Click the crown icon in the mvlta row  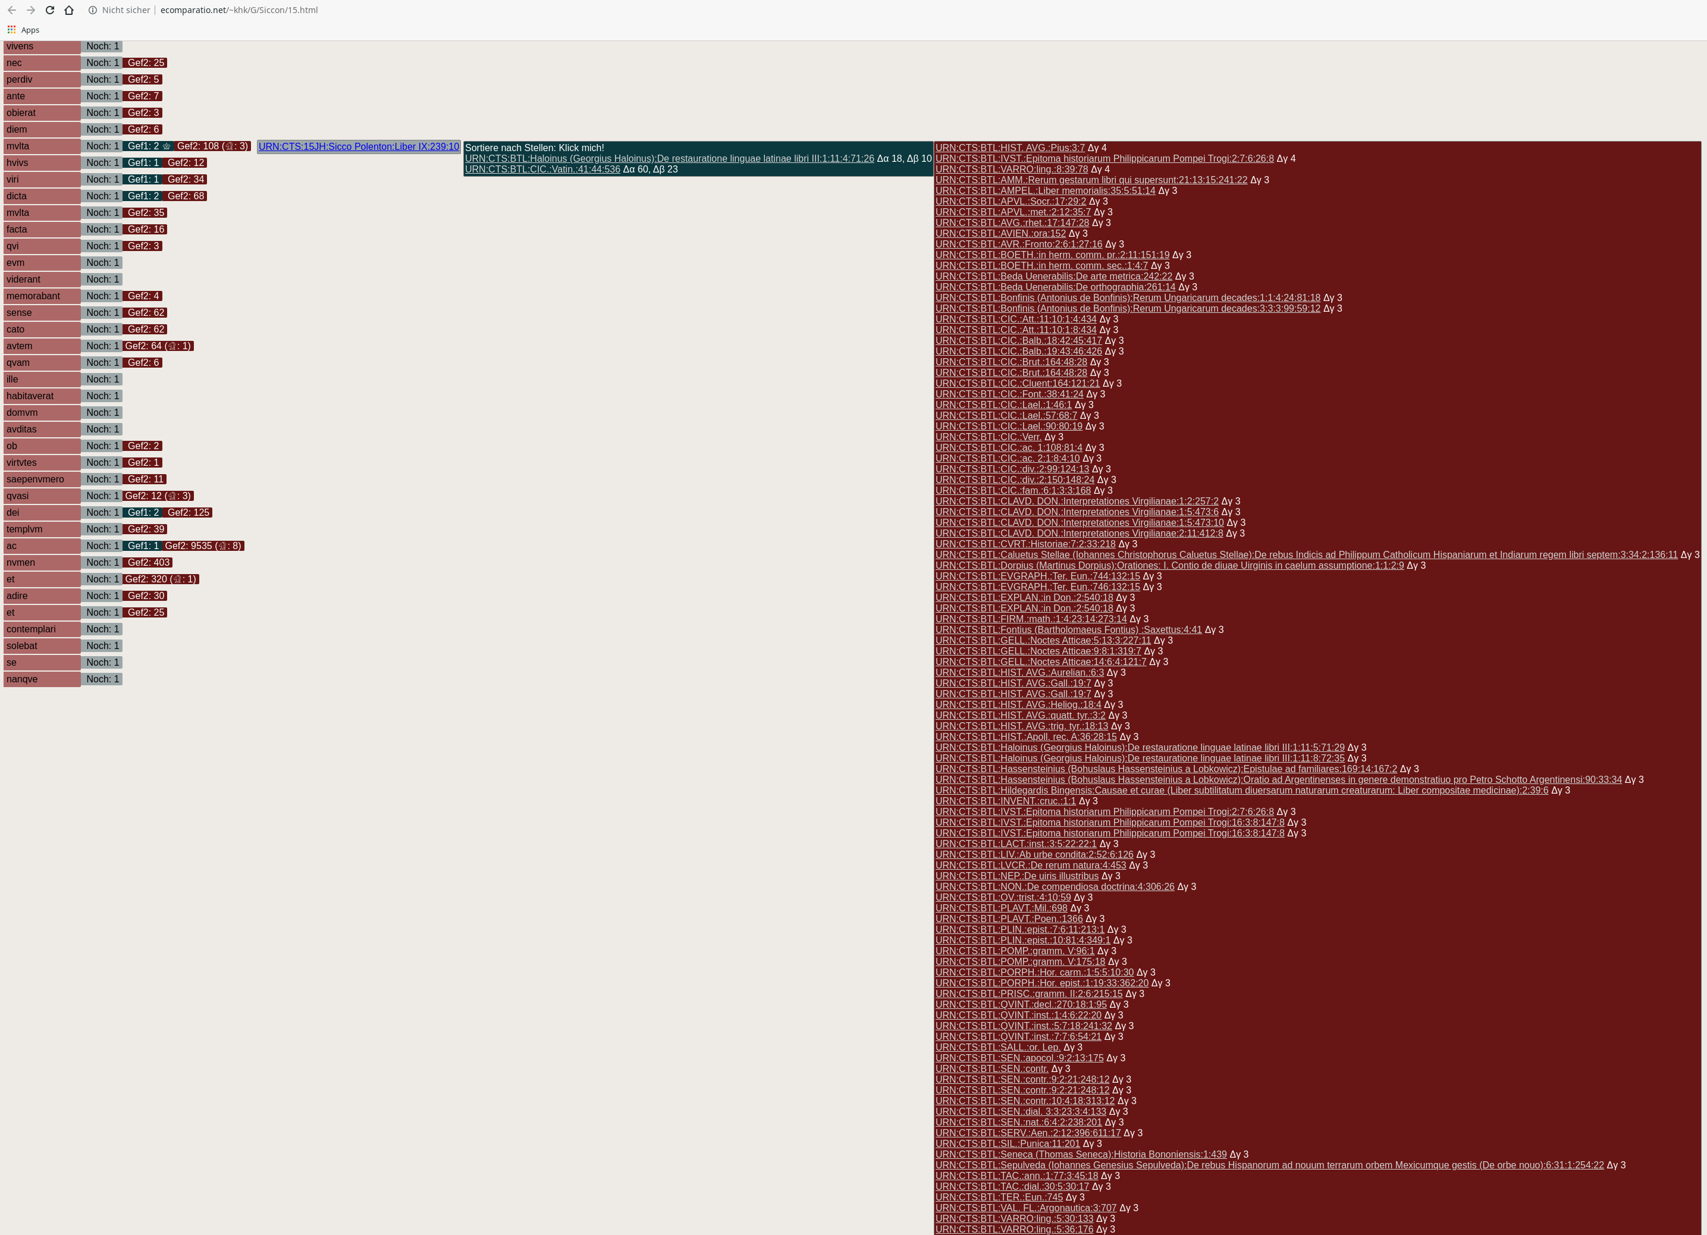(167, 146)
